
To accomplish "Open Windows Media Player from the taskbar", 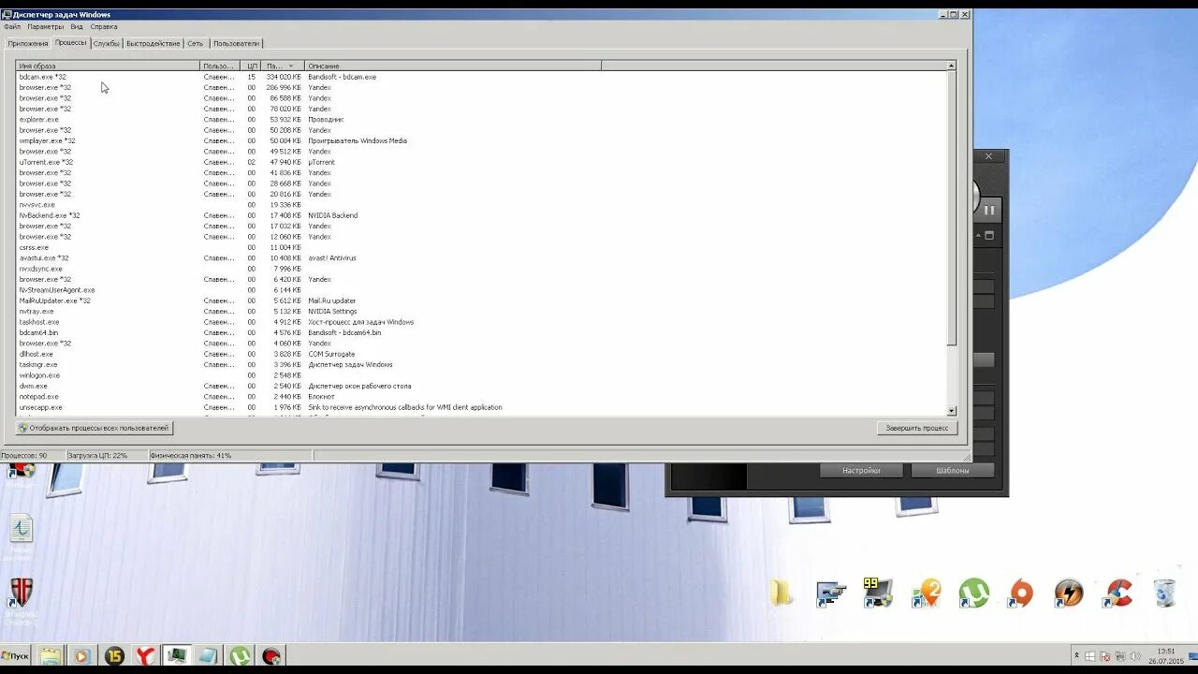I will point(82,656).
